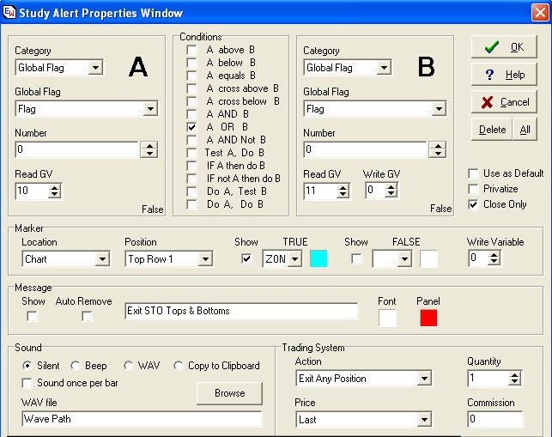Open the Price dropdown set to Last

[x=423, y=420]
